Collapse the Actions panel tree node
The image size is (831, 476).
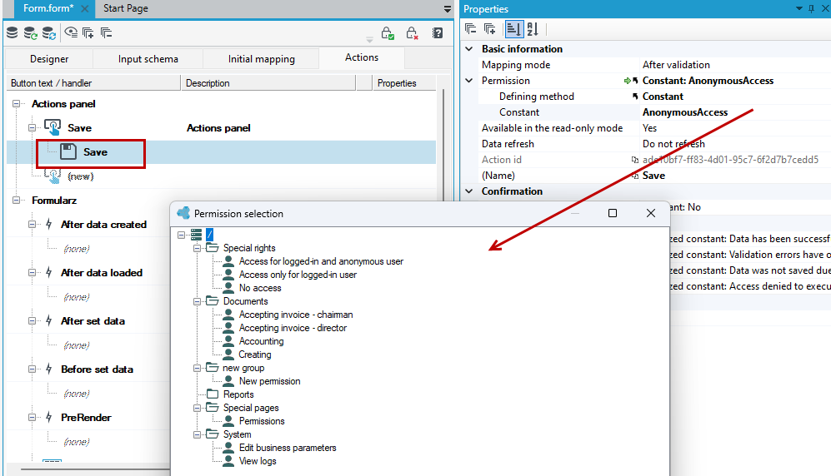[17, 104]
